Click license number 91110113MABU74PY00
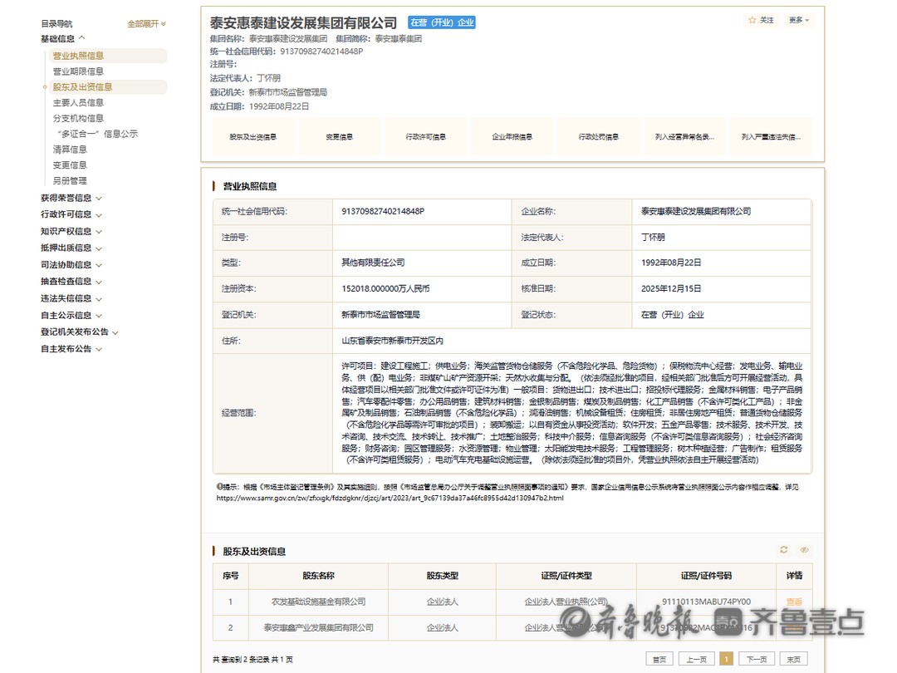 [706, 602]
